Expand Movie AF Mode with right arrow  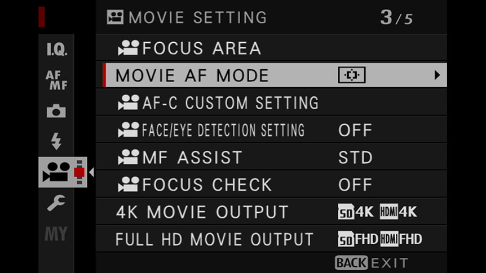point(437,75)
